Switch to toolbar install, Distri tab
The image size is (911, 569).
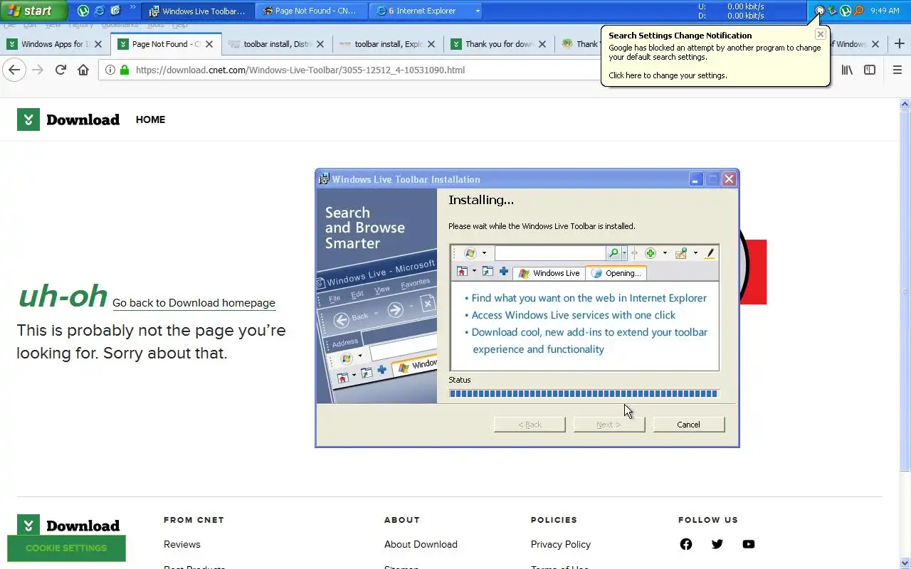click(276, 44)
